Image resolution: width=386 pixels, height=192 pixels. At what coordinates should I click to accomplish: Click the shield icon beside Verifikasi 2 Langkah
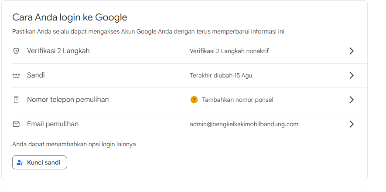click(16, 51)
